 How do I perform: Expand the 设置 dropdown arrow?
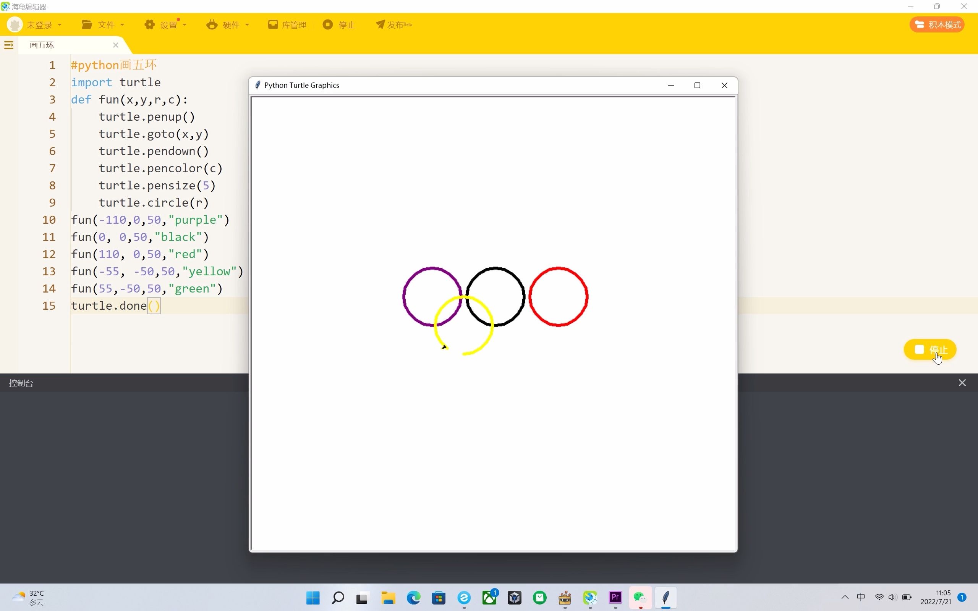pos(185,25)
